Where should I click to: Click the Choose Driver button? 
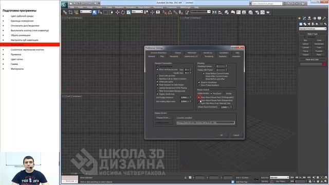pos(163,118)
